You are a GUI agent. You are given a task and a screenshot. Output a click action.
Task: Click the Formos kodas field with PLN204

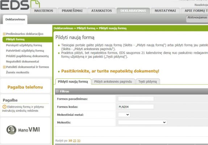coord(136,107)
